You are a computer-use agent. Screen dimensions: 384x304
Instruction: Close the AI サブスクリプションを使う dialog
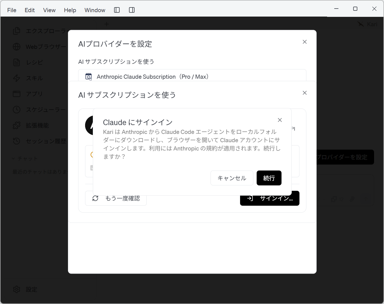pos(305,93)
